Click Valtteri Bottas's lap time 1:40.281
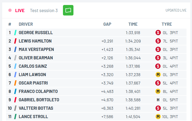192x121 pixels. 133,108
